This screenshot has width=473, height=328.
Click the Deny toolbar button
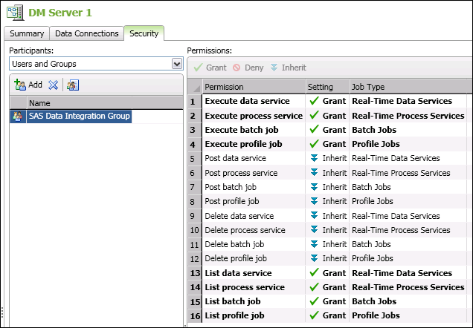(248, 68)
